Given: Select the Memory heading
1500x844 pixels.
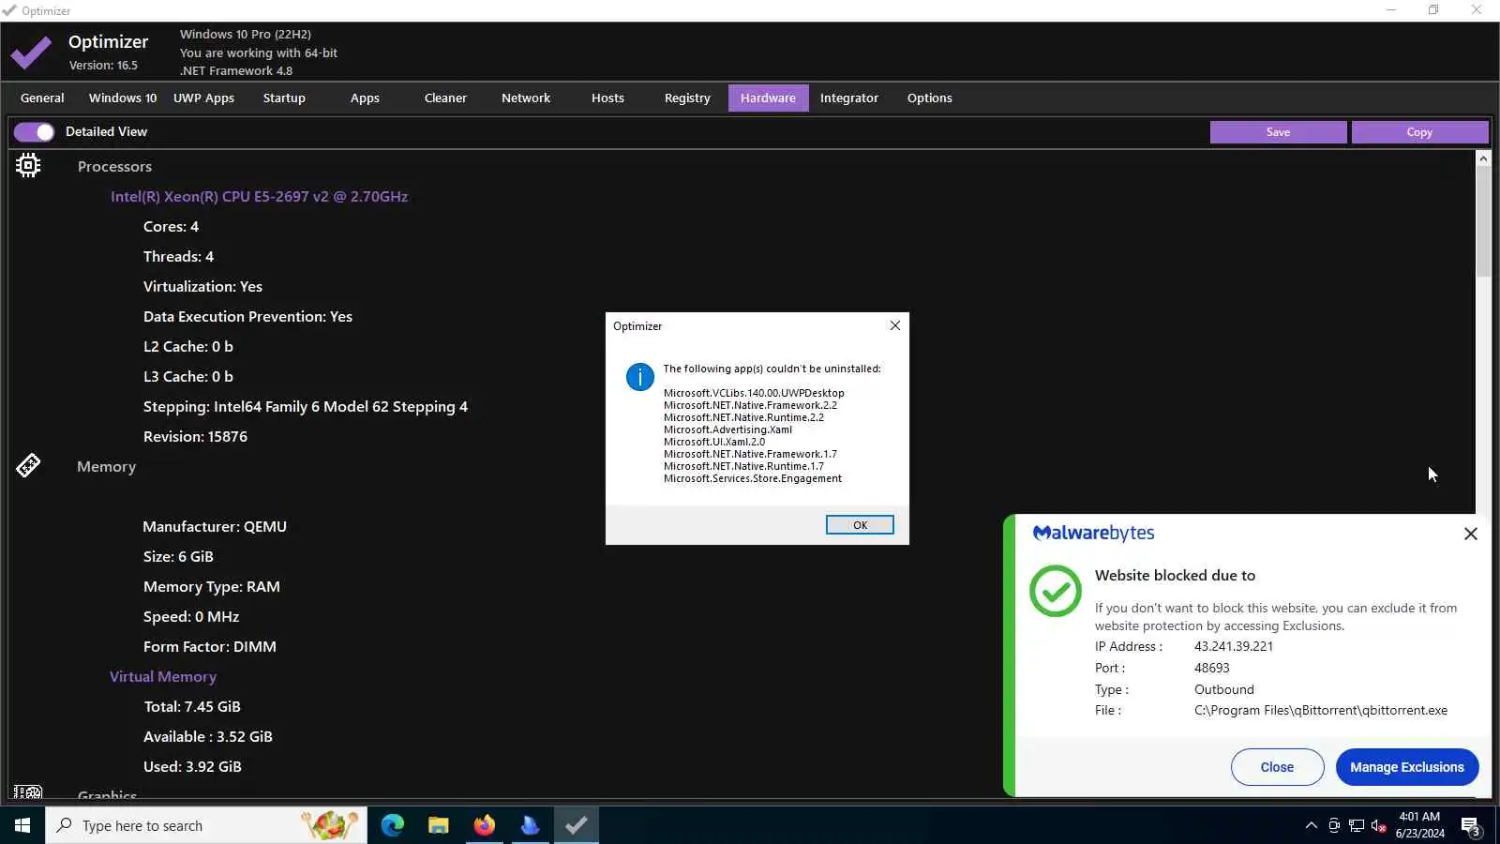Looking at the screenshot, I should (x=106, y=466).
